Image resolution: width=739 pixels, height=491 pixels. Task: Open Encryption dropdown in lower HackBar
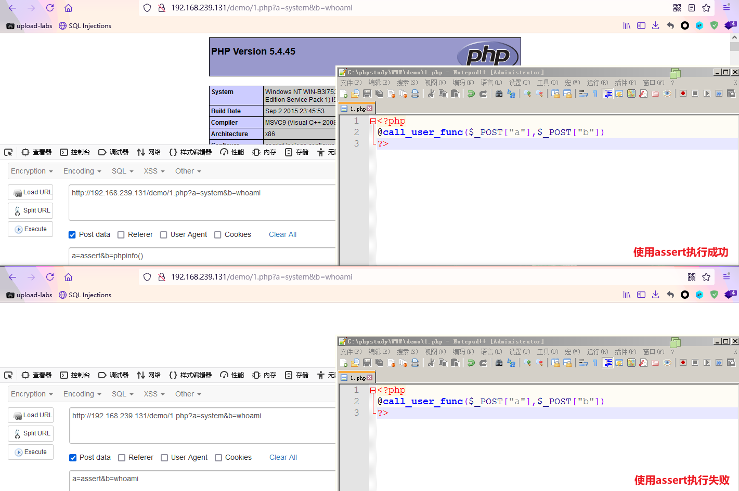pos(32,394)
